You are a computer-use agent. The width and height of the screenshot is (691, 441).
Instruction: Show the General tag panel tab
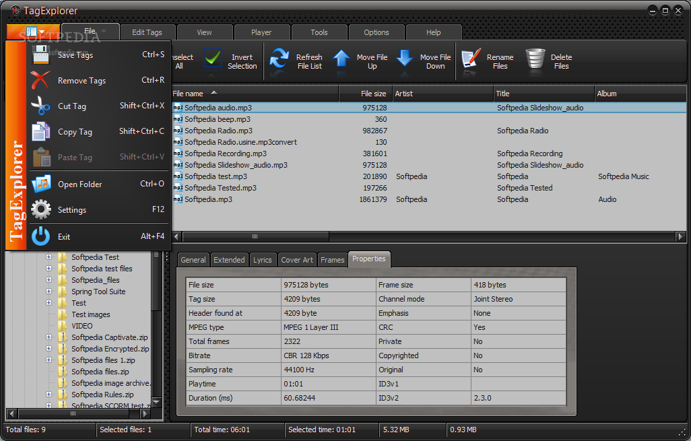point(193,260)
